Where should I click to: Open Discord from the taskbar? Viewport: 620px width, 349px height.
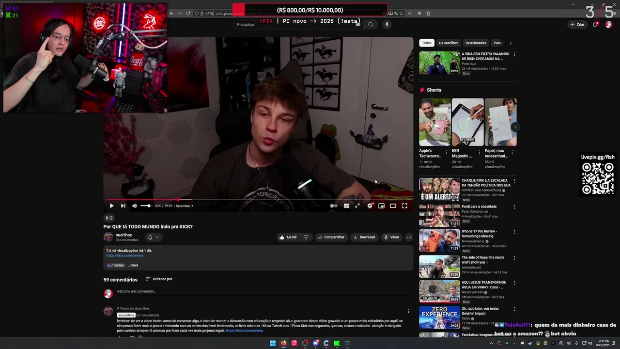(315, 343)
